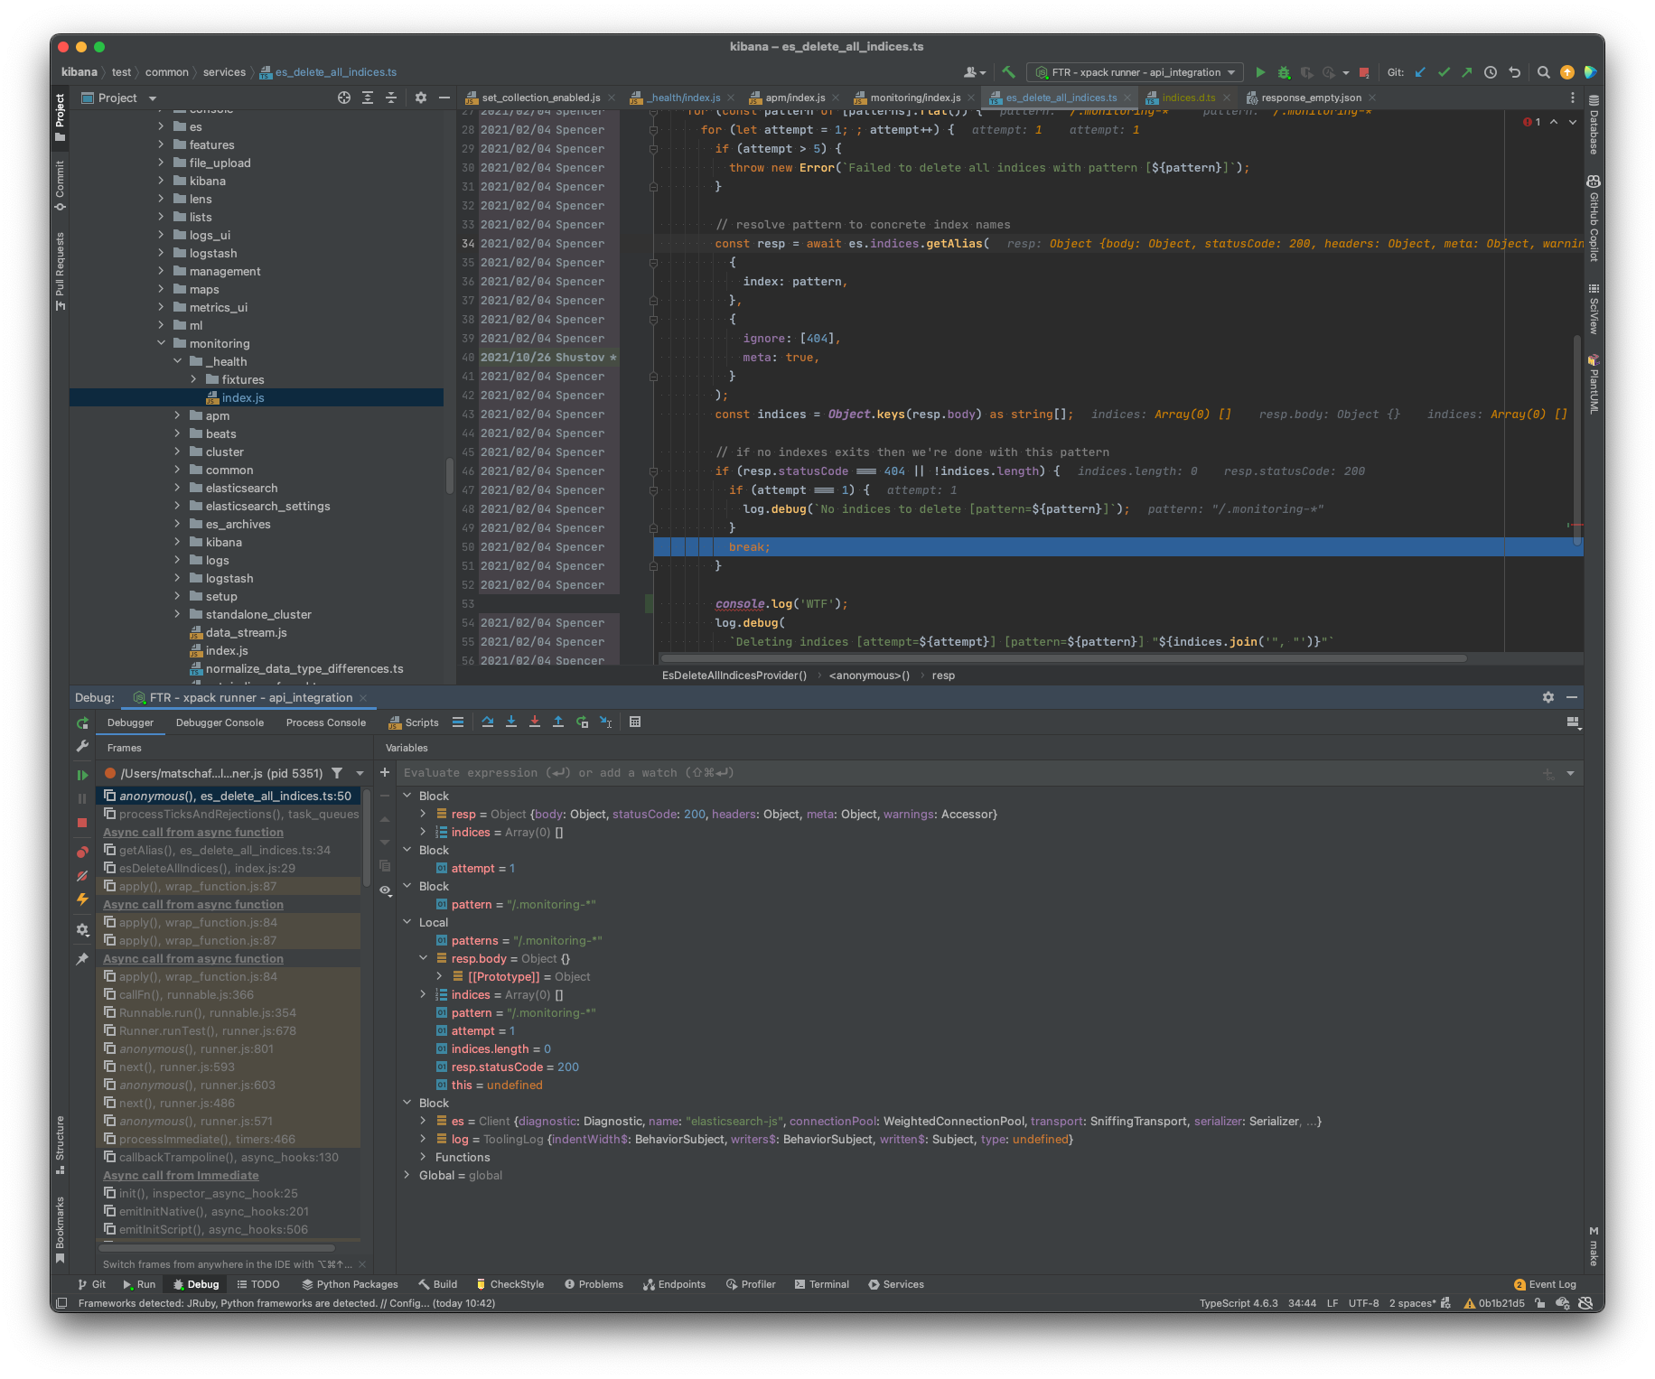
Task: Open the Terminal tool window
Action: tap(822, 1283)
